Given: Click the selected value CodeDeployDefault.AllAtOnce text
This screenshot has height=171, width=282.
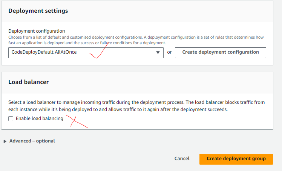Looking at the screenshot, I should click(44, 52).
